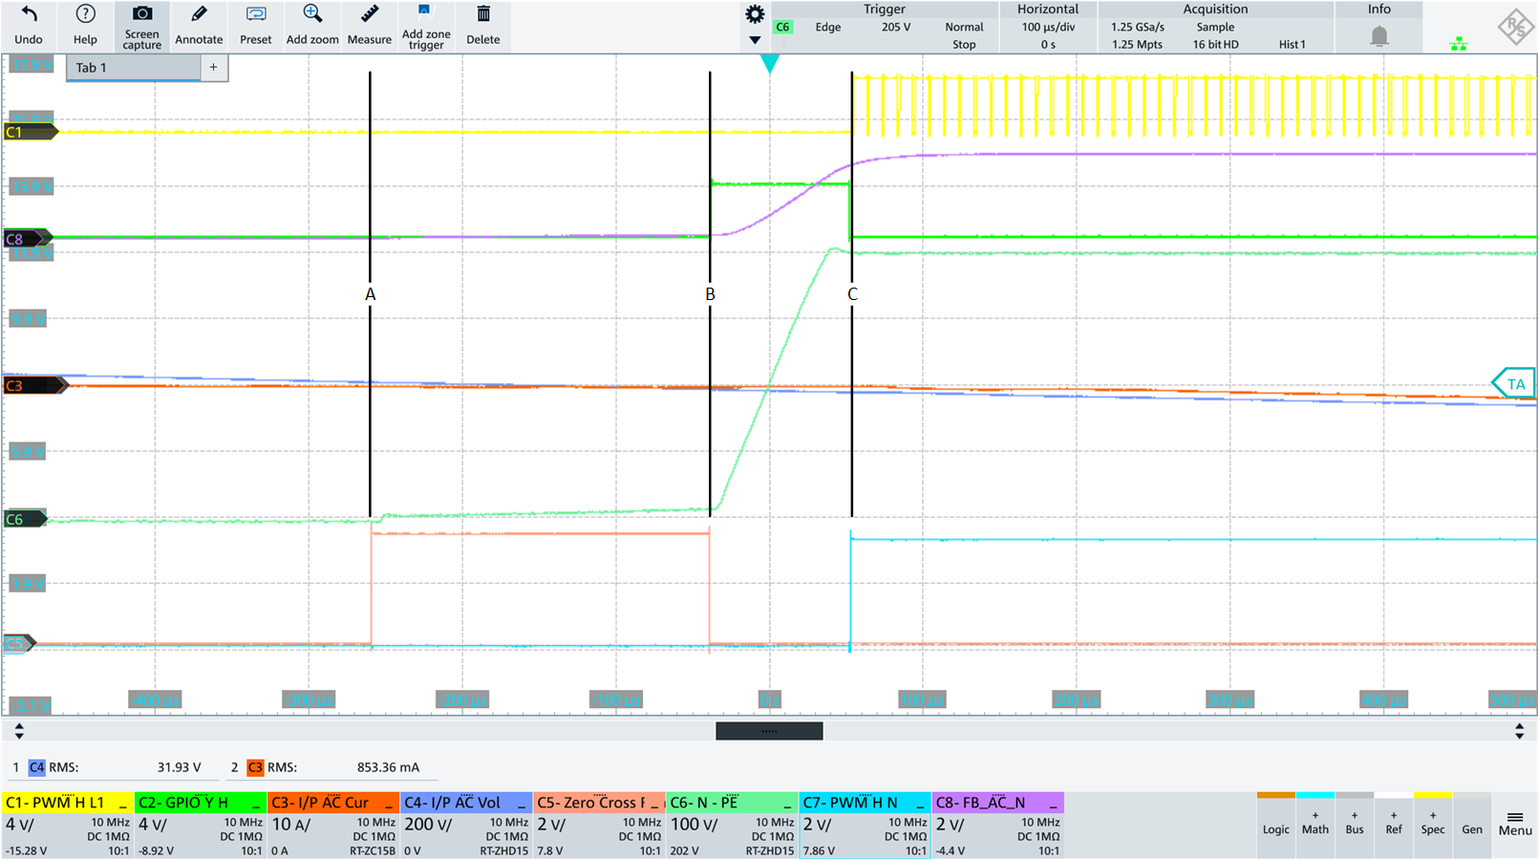The width and height of the screenshot is (1539, 860).
Task: Select Tab 1
Action: [134, 68]
